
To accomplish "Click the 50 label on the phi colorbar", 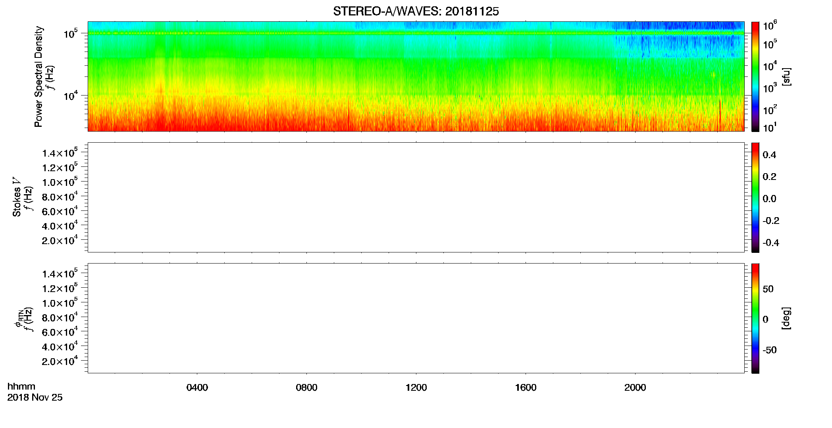I will tap(768, 289).
